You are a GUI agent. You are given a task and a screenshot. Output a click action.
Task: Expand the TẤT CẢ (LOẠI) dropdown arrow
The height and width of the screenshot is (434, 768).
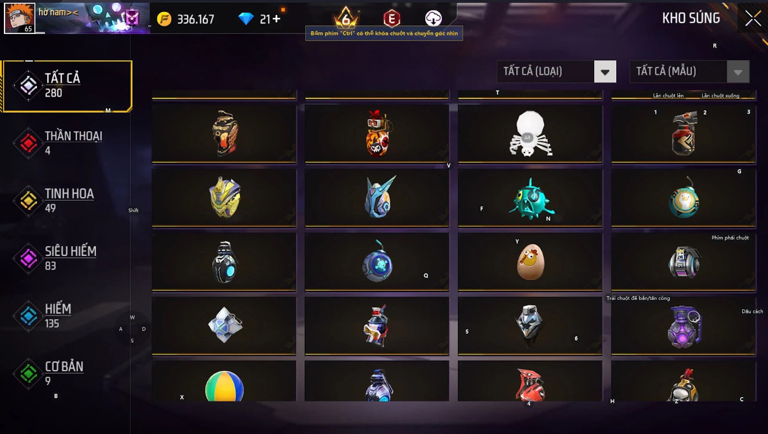coord(605,72)
